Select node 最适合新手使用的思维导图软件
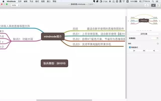The width and height of the screenshot is (161, 101). 105,29
